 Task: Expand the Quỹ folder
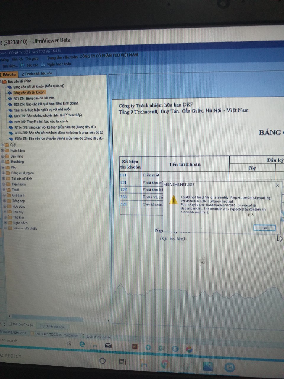click(2, 145)
